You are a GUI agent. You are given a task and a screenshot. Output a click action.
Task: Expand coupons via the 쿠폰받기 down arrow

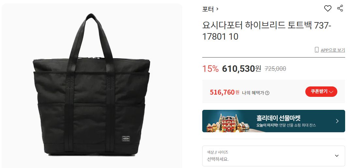coord(332,92)
